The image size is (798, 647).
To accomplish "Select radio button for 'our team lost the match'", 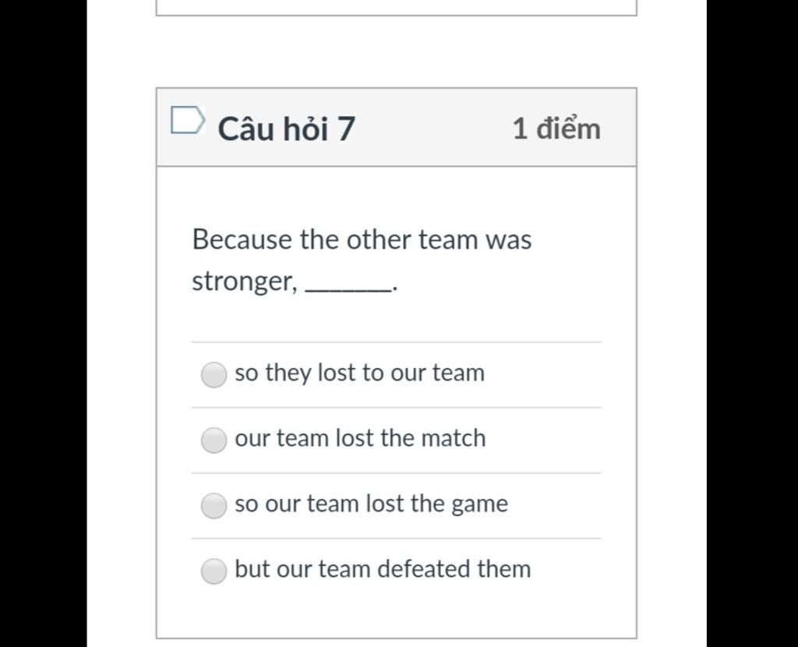I will click(x=214, y=440).
